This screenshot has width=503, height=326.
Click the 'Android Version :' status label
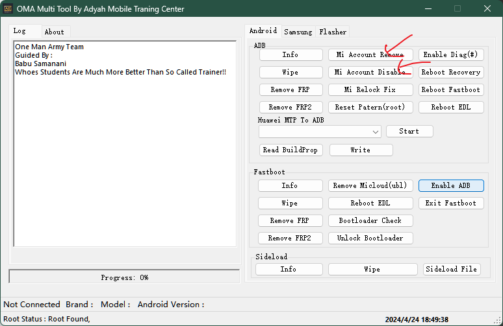pos(171,305)
